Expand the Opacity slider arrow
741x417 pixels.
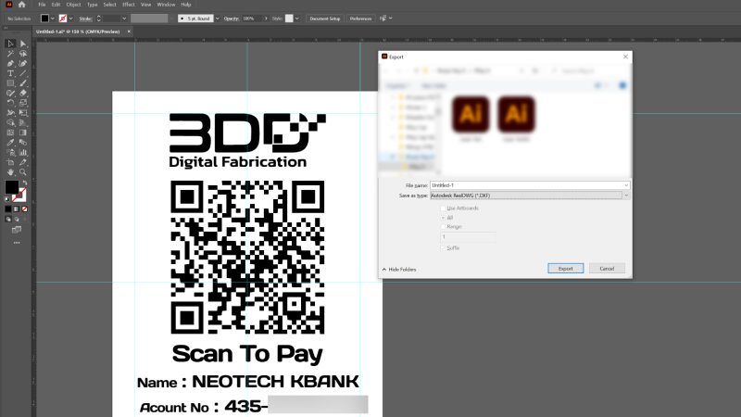pos(266,19)
